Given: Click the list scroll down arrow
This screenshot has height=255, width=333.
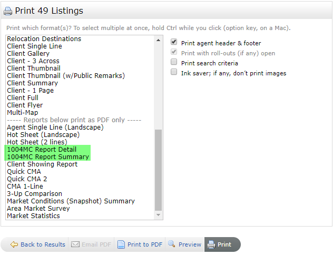Looking at the screenshot, I should pyautogui.click(x=158, y=215).
